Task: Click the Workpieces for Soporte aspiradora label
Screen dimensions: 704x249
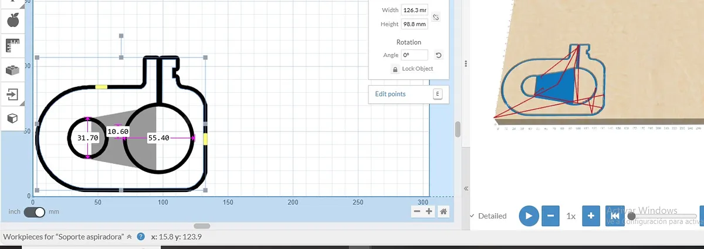Action: point(64,237)
